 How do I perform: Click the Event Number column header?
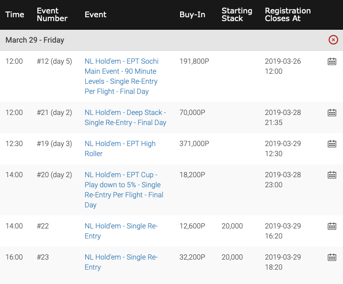(x=52, y=15)
